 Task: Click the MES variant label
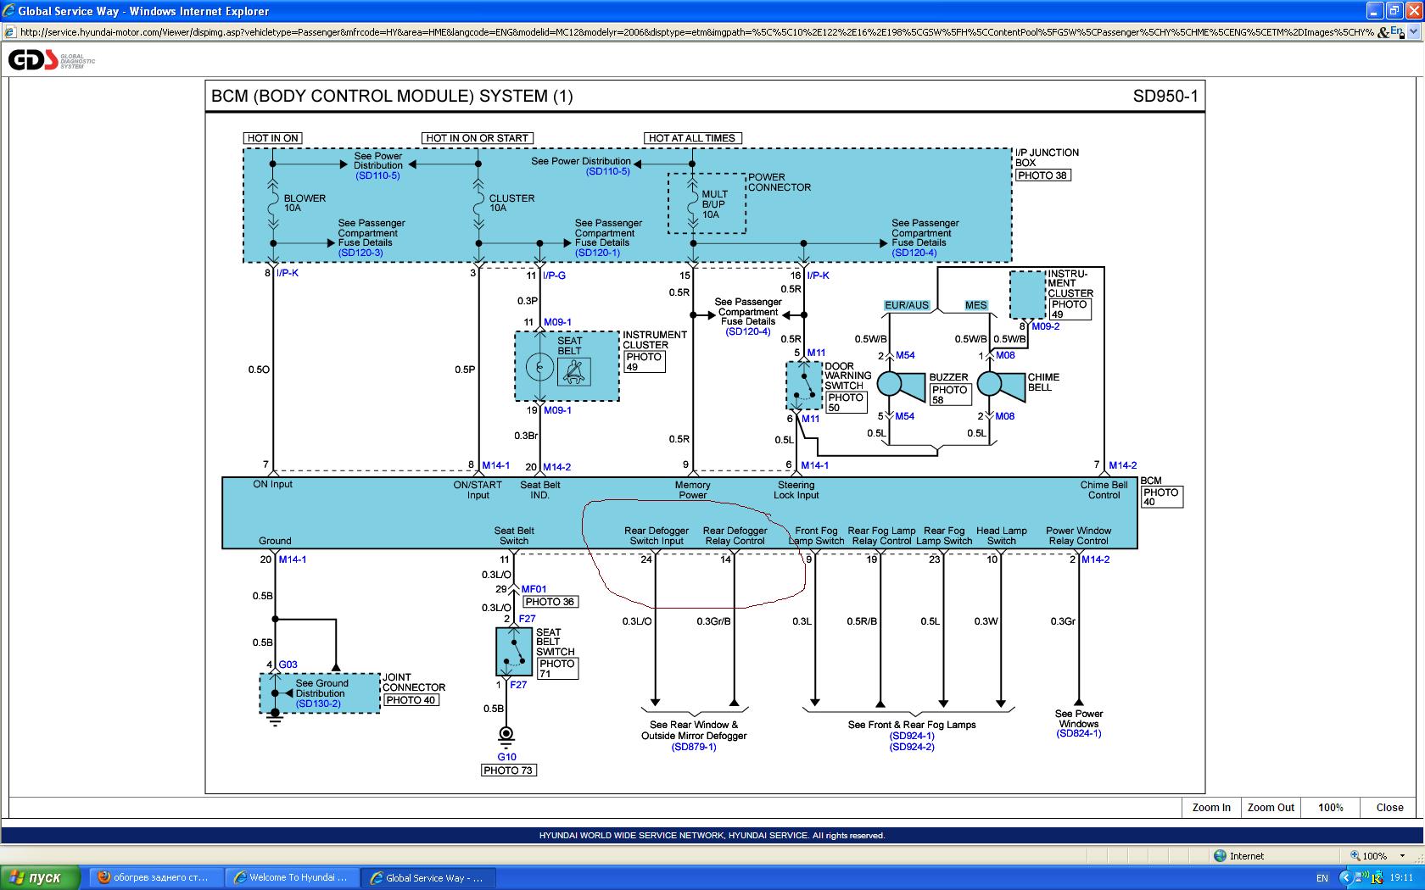click(976, 305)
